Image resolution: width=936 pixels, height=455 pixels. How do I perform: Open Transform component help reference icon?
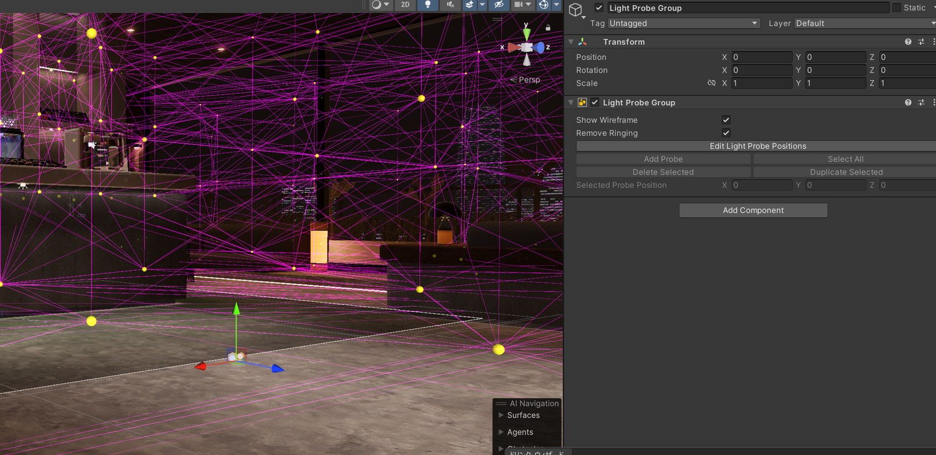click(x=908, y=42)
